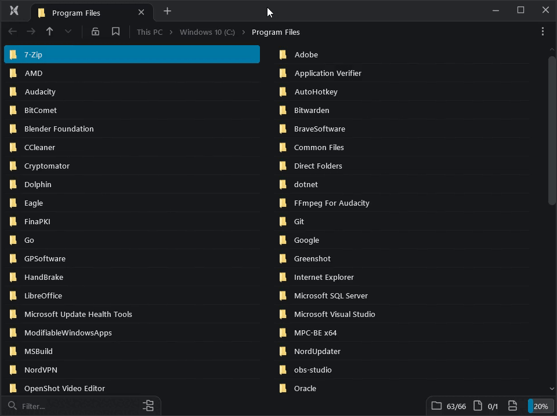
Task: Select the CCleaner folder
Action: [x=132, y=147]
